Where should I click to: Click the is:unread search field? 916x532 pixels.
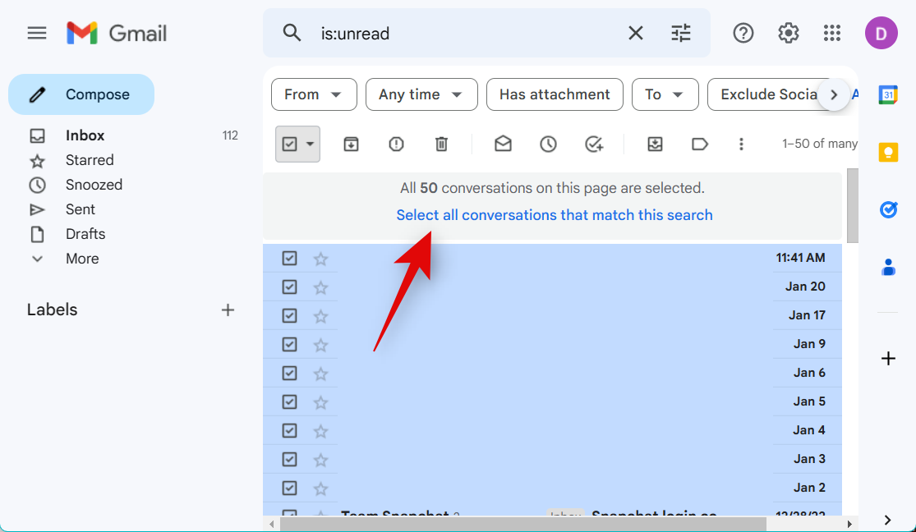[460, 33]
